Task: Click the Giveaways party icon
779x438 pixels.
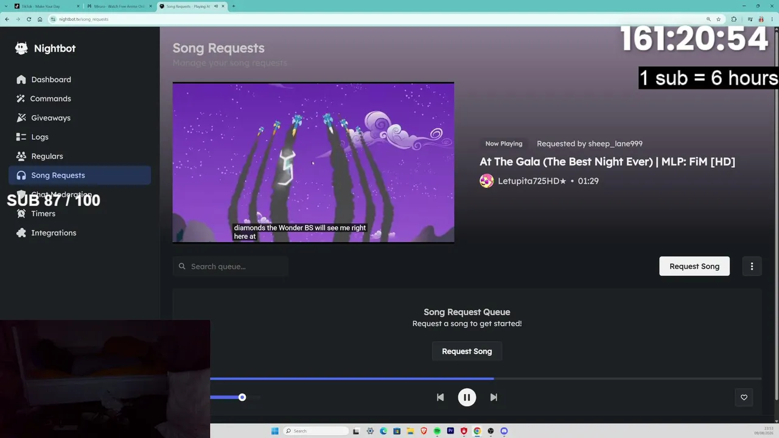Action: 21,118
